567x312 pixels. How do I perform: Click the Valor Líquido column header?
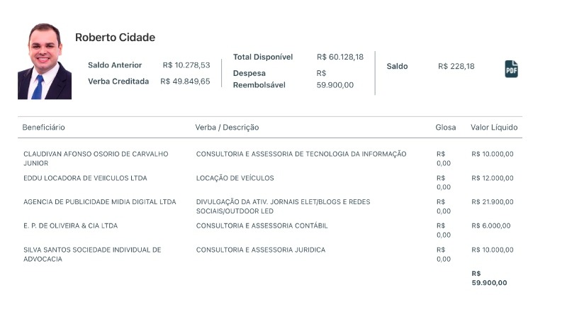point(494,128)
